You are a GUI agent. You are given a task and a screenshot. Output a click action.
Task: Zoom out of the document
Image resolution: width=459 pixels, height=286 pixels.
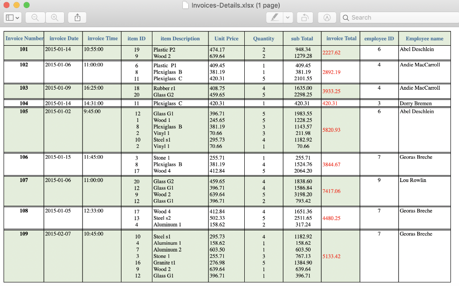pos(34,17)
